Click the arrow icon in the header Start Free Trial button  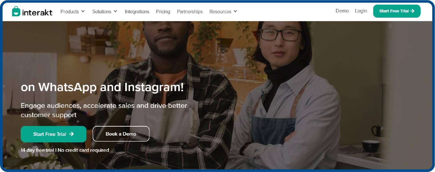[x=412, y=11]
